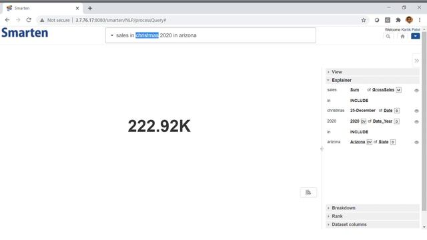Open the query history dropdown arrow in search box

point(111,35)
